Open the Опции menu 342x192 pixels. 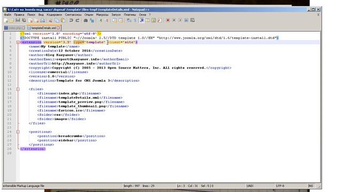pos(89,15)
